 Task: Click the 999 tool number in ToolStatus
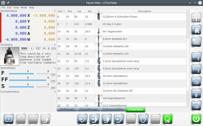click(x=24, y=48)
